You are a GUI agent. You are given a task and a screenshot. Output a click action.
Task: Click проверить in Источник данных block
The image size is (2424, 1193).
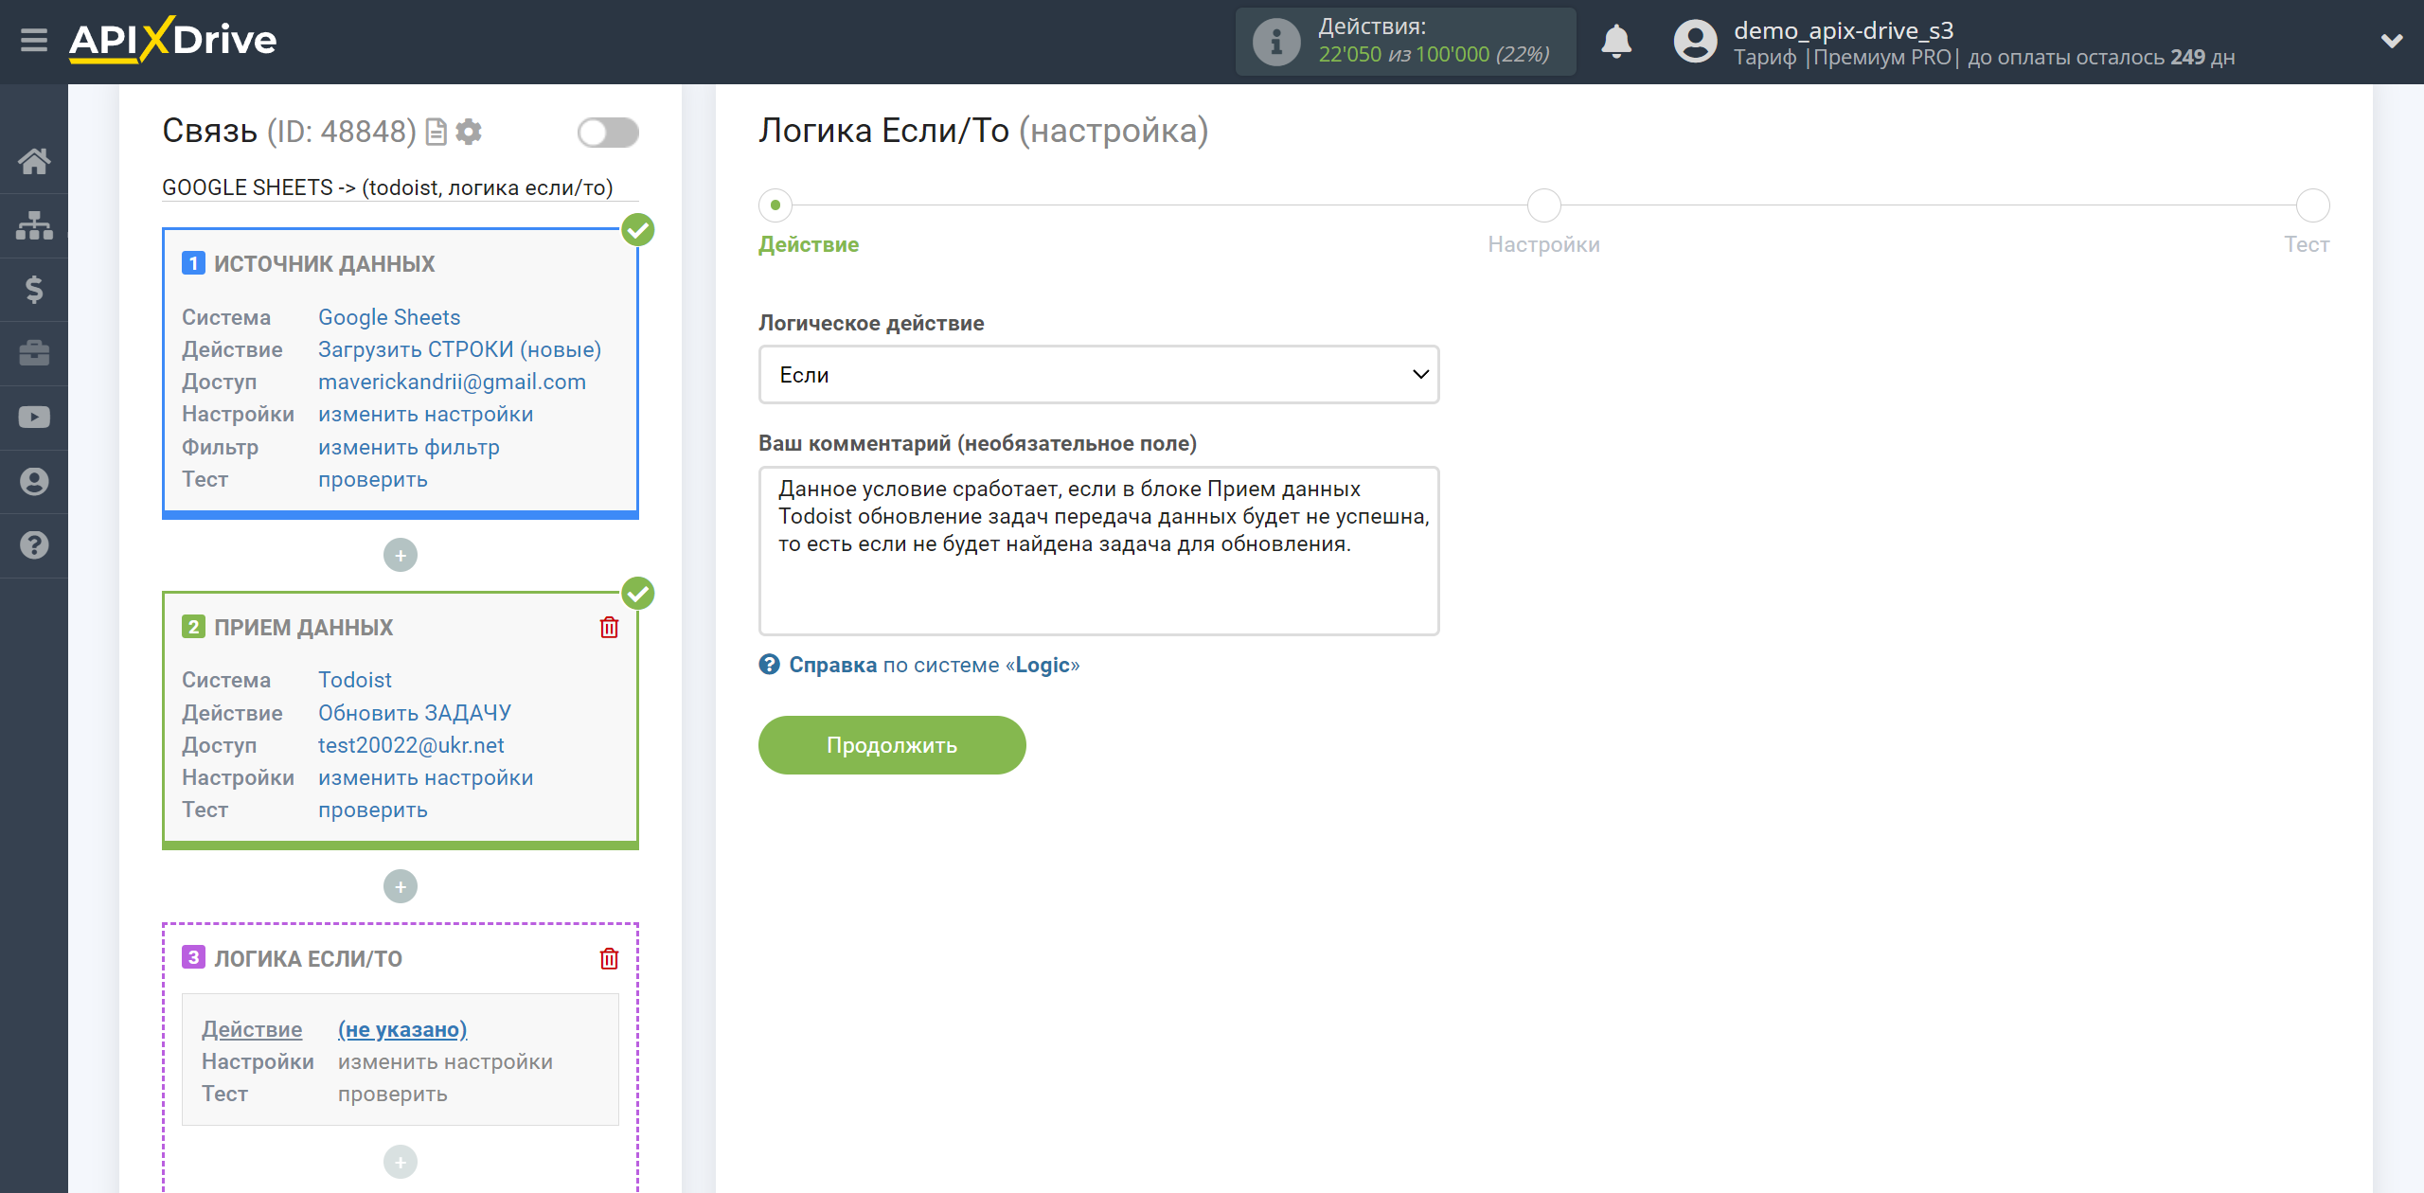[373, 479]
